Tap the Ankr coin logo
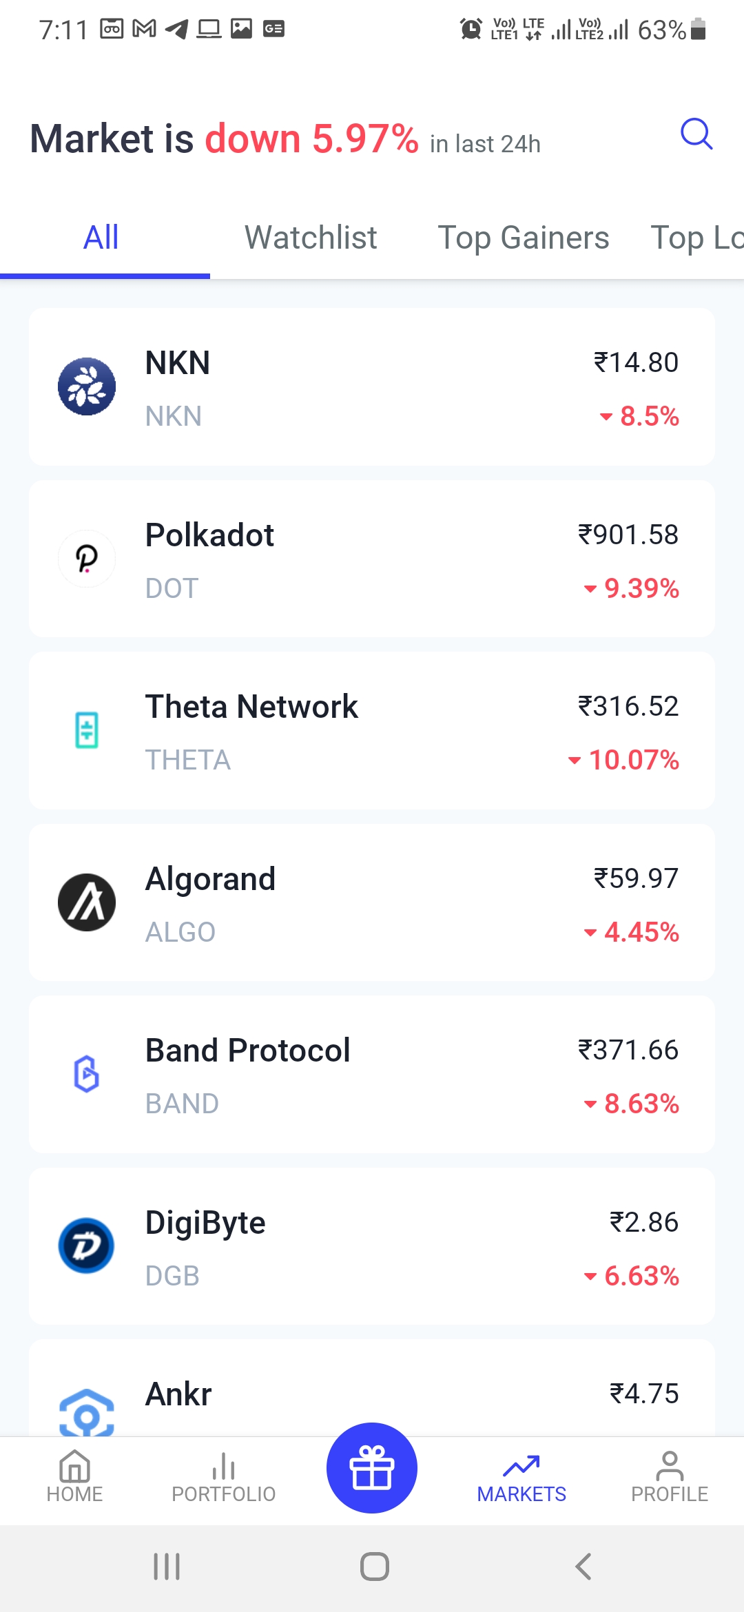The width and height of the screenshot is (744, 1612). click(87, 1412)
